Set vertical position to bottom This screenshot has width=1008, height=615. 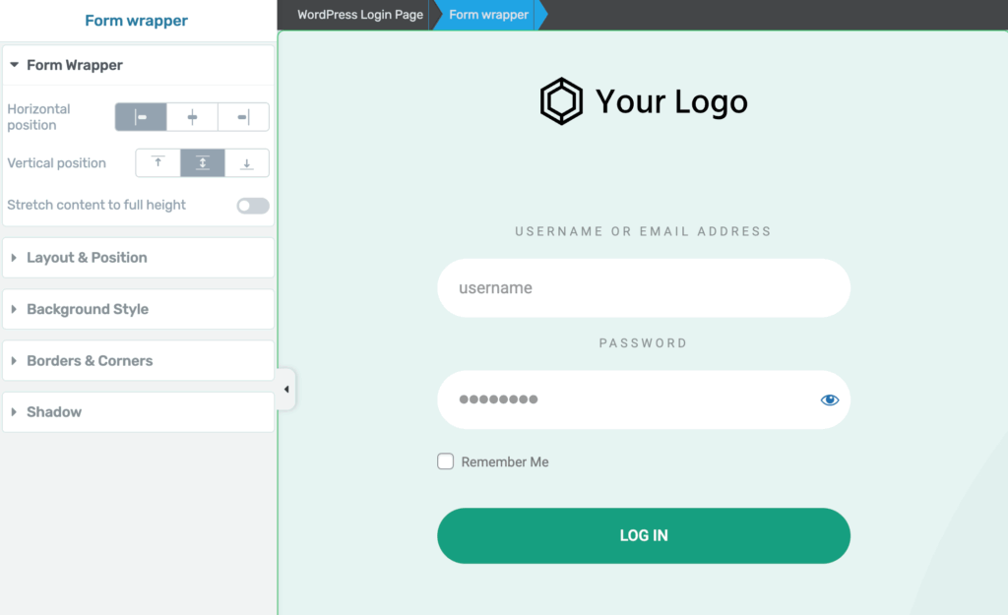(247, 162)
